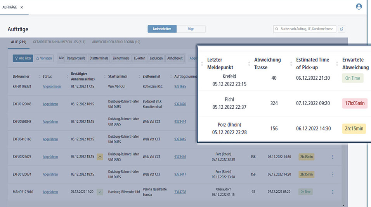Open order number 9373446

pyautogui.click(x=180, y=157)
